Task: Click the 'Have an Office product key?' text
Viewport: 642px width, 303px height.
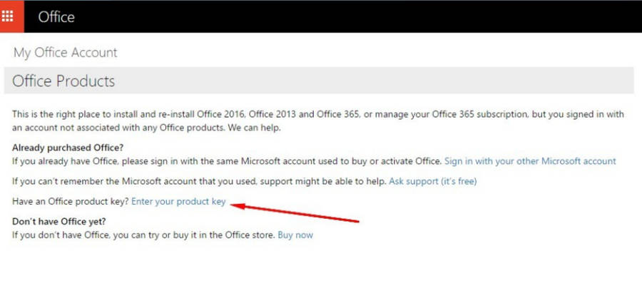Action: pos(71,202)
